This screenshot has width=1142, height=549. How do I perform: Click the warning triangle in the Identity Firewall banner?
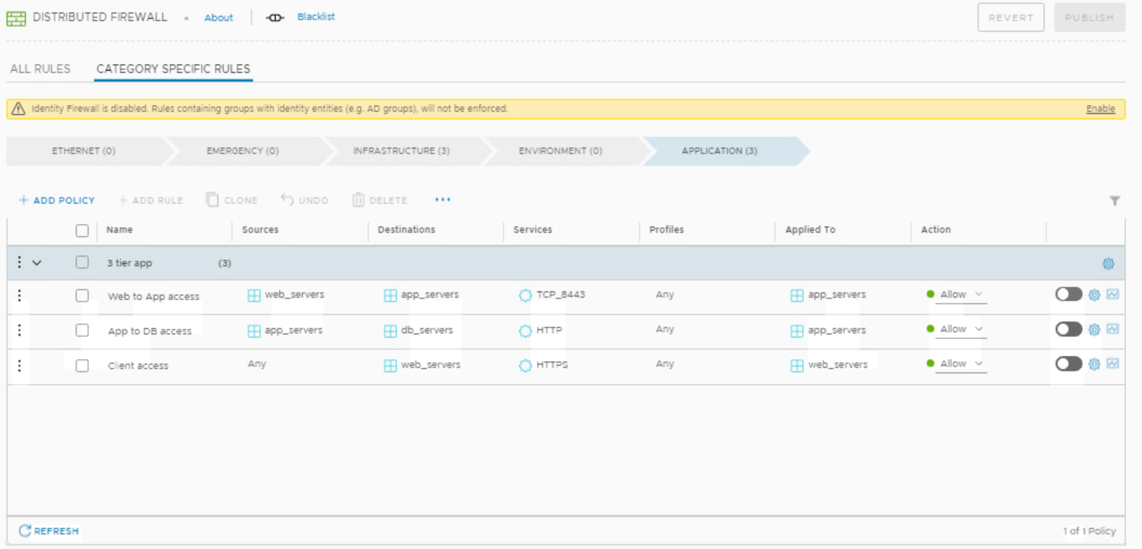(x=18, y=109)
